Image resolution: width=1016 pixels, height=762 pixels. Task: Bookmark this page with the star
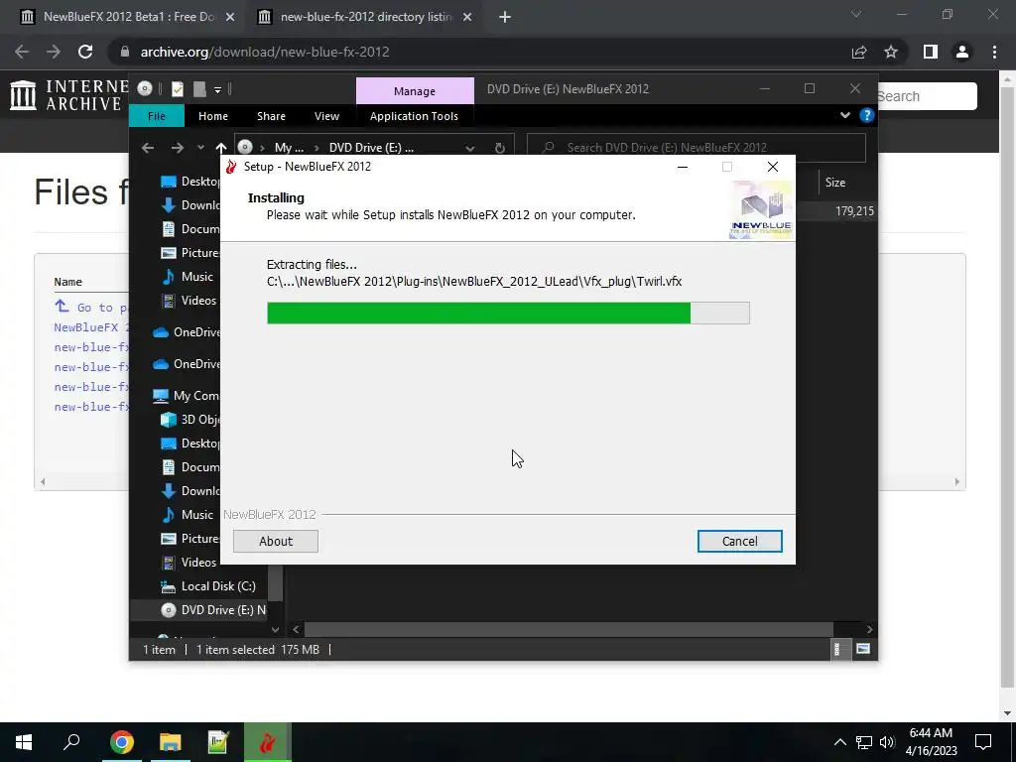[x=891, y=52]
